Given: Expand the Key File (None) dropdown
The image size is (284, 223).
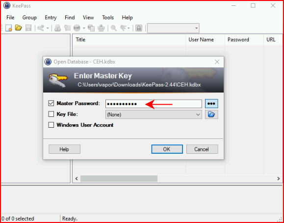Looking at the screenshot, I should 154,114.
